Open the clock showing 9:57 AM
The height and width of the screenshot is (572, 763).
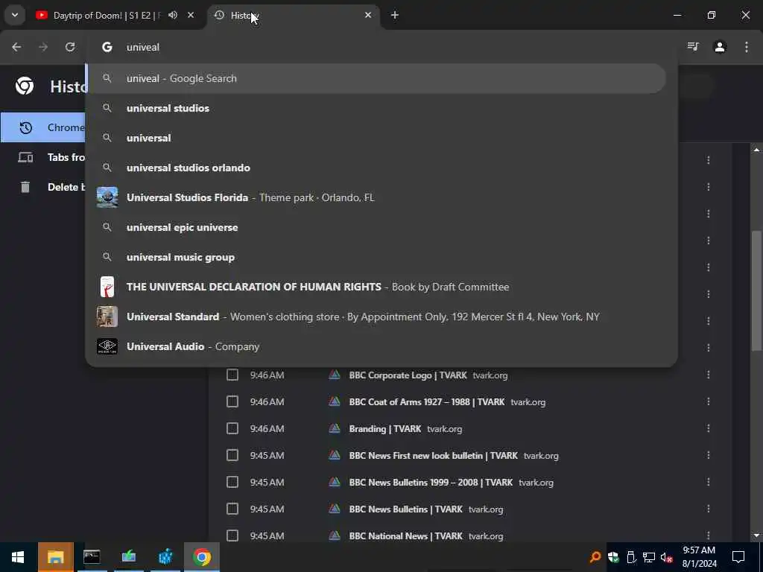tap(699, 557)
